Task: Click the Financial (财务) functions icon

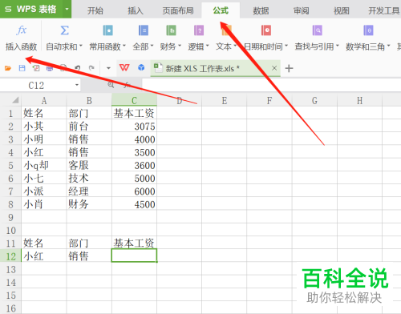Action: pos(171,30)
